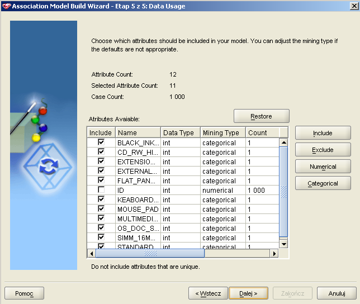
Task: Toggle the OS_DOC_S include checkbox
Action: point(101,228)
